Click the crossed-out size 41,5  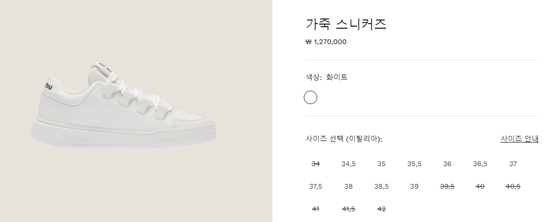[349, 209]
